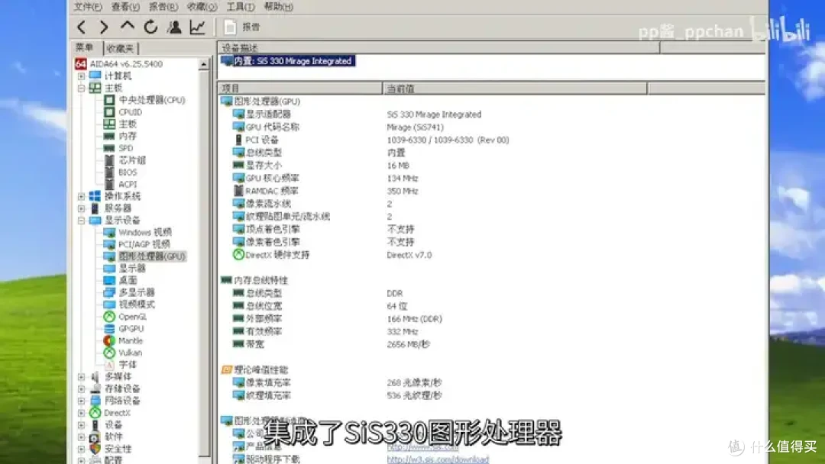The height and width of the screenshot is (464, 825).
Task: Open the 帮助(H) menu
Action: pyautogui.click(x=278, y=7)
